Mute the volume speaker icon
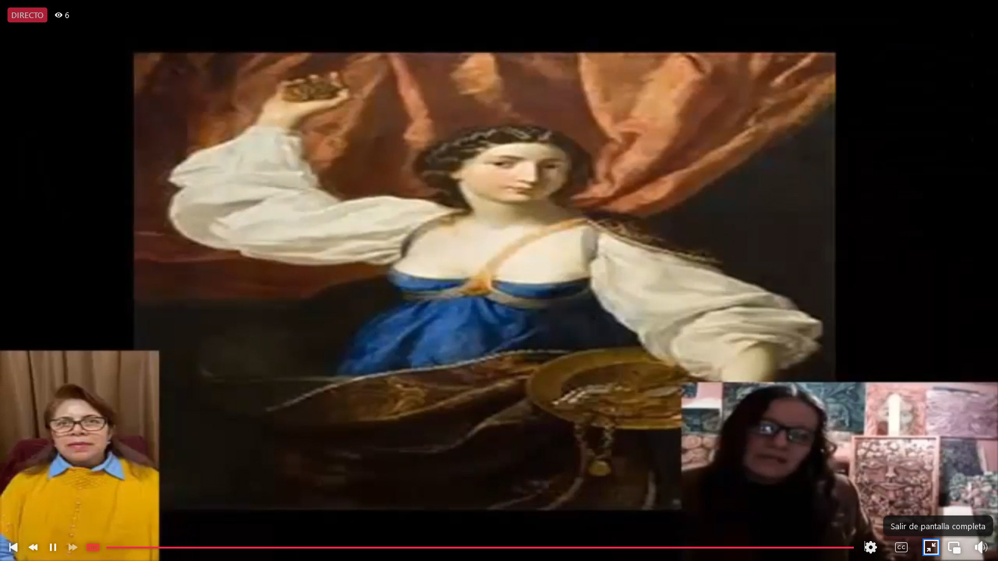This screenshot has height=561, width=998. 981,547
